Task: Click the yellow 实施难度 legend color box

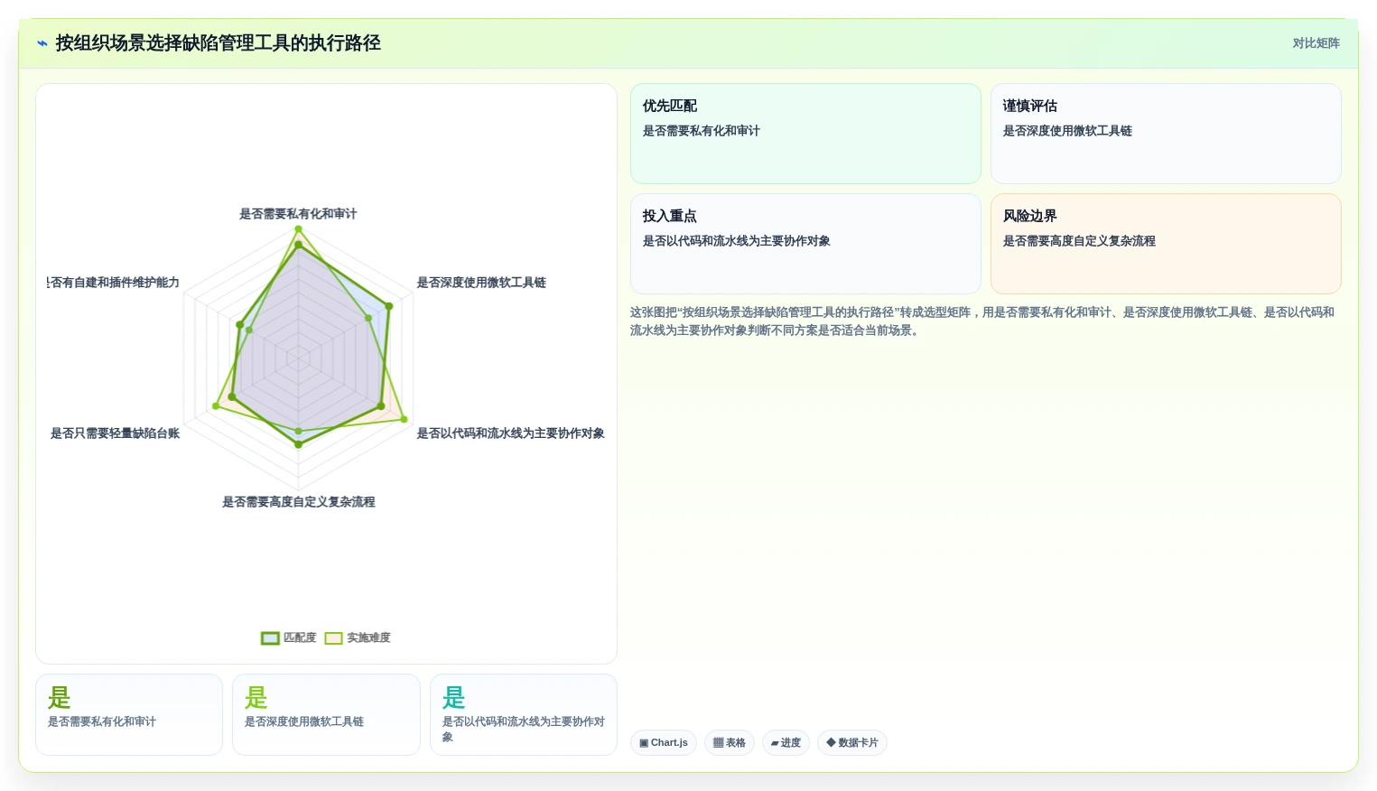Action: coord(334,638)
